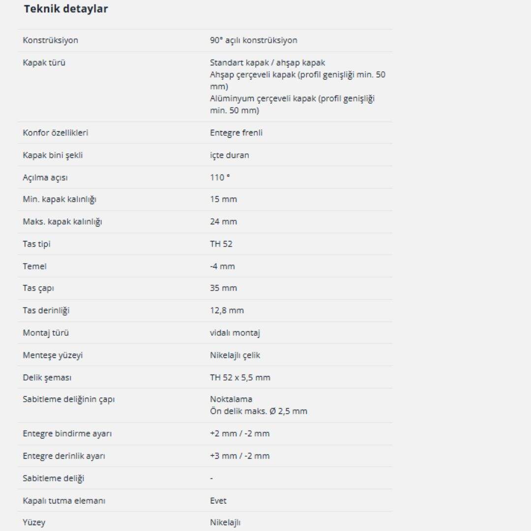Click the "Teknik detaylar" heading
The height and width of the screenshot is (531, 531).
(66, 9)
